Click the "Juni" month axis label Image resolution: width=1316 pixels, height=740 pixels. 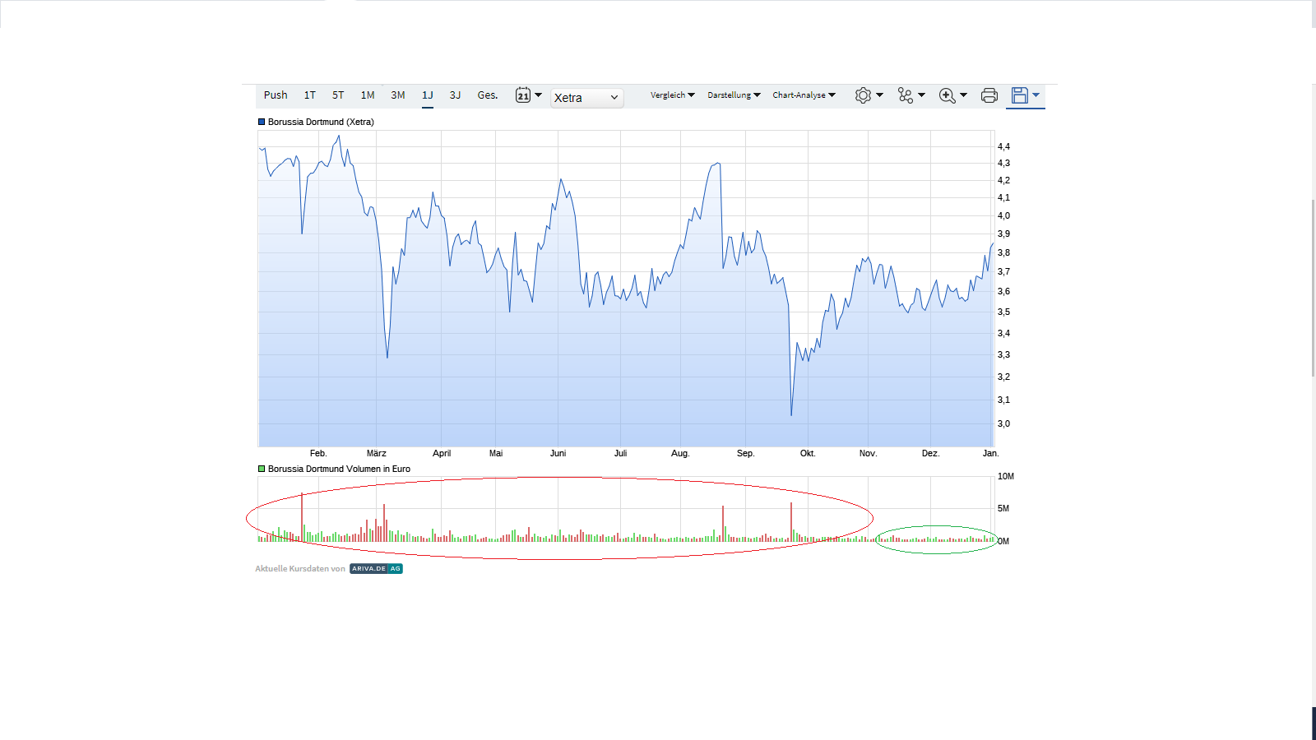[x=558, y=453]
